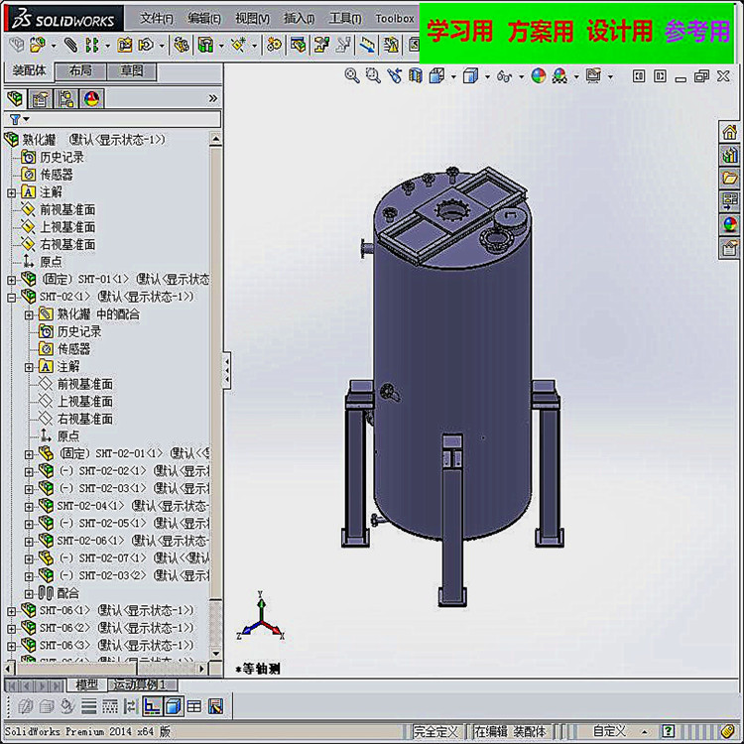This screenshot has width=744, height=744.
Task: Click the SolidWorks Resources home icon
Action: pos(730,133)
